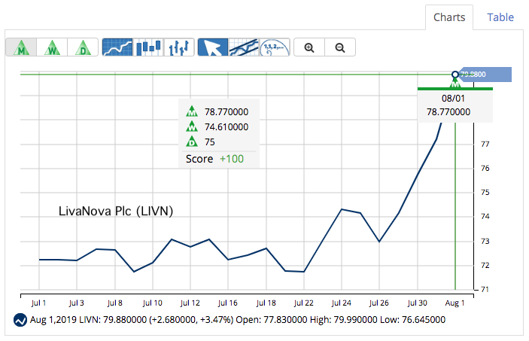Click the LIVN series icon in legend

pos(21,320)
